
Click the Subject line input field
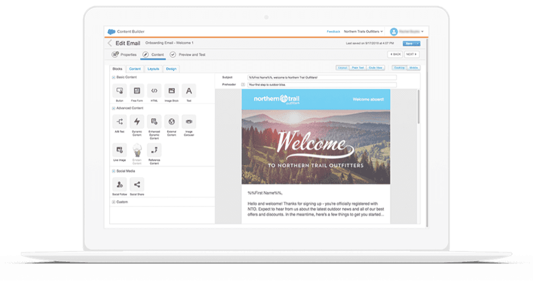321,78
